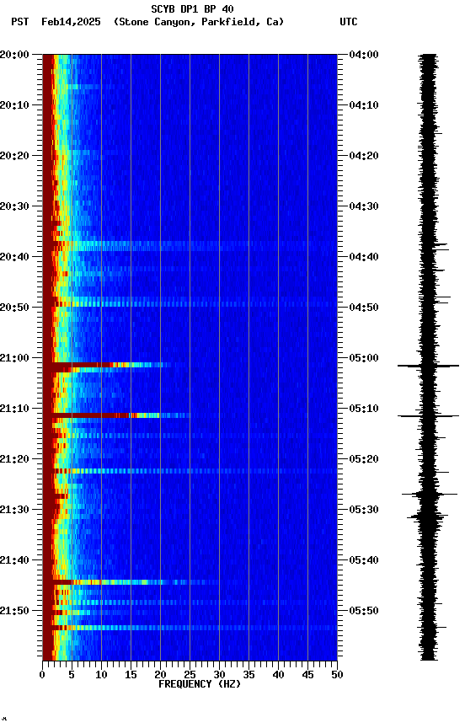Click the 40 Hz frequency tick label
This screenshot has height=728, width=465.
point(278,675)
